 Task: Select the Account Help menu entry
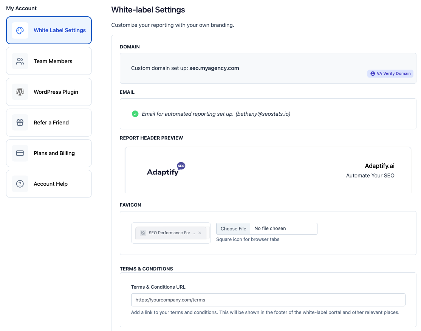coord(50,184)
